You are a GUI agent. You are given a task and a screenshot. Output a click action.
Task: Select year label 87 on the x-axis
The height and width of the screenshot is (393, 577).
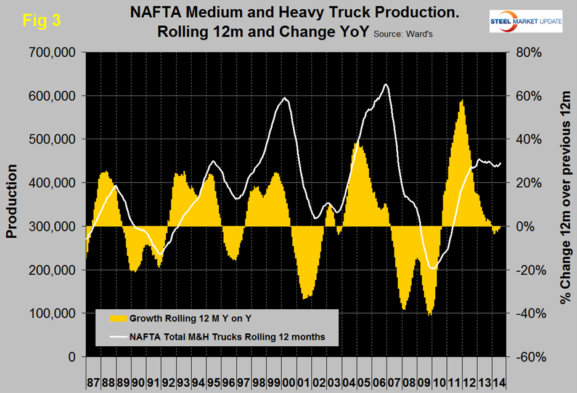pos(92,376)
